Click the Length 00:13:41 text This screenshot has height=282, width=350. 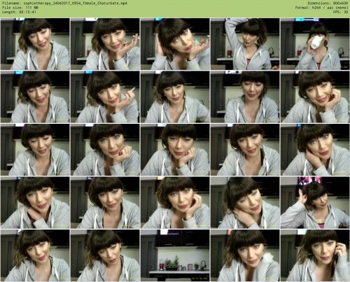(x=19, y=12)
